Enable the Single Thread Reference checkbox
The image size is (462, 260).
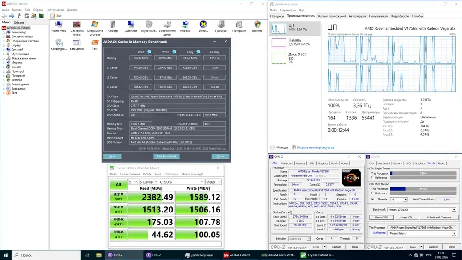(x=373, y=178)
